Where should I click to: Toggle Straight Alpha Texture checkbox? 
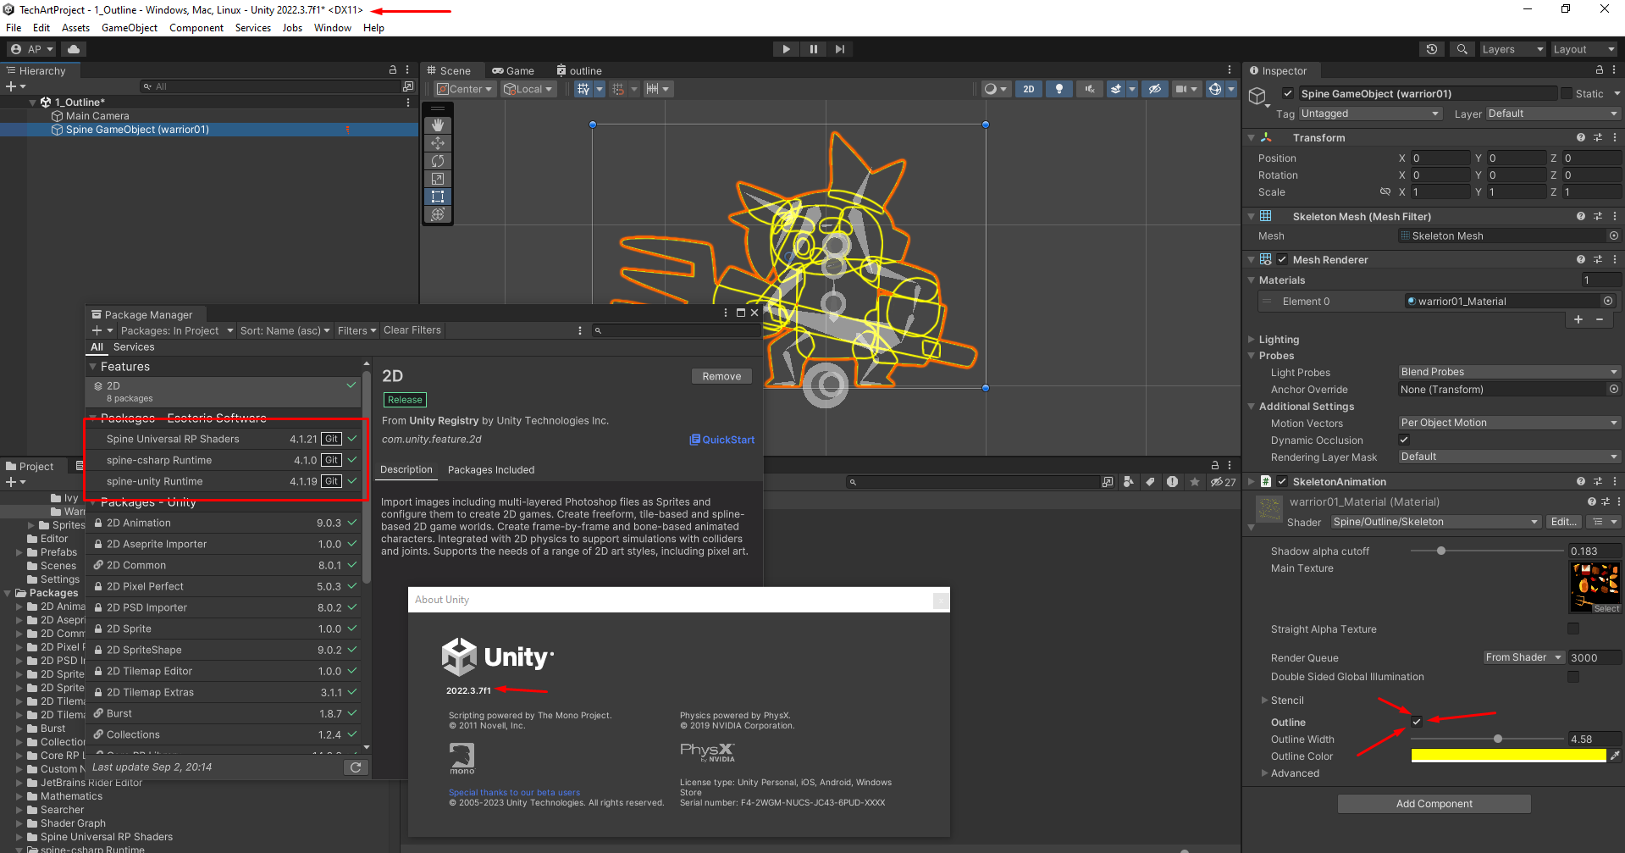point(1573,629)
